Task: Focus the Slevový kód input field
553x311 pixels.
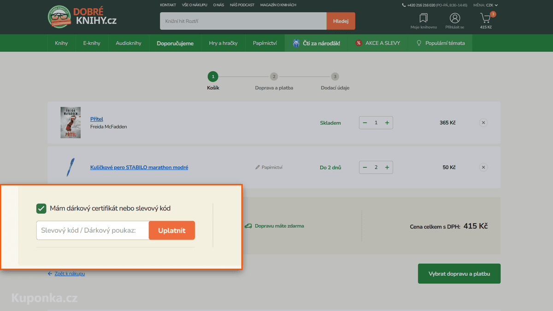Action: (x=93, y=230)
